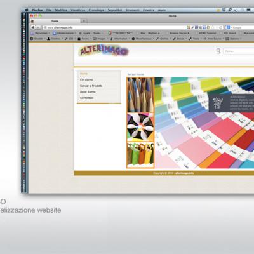Open the Visualizza menu

tap(78, 10)
